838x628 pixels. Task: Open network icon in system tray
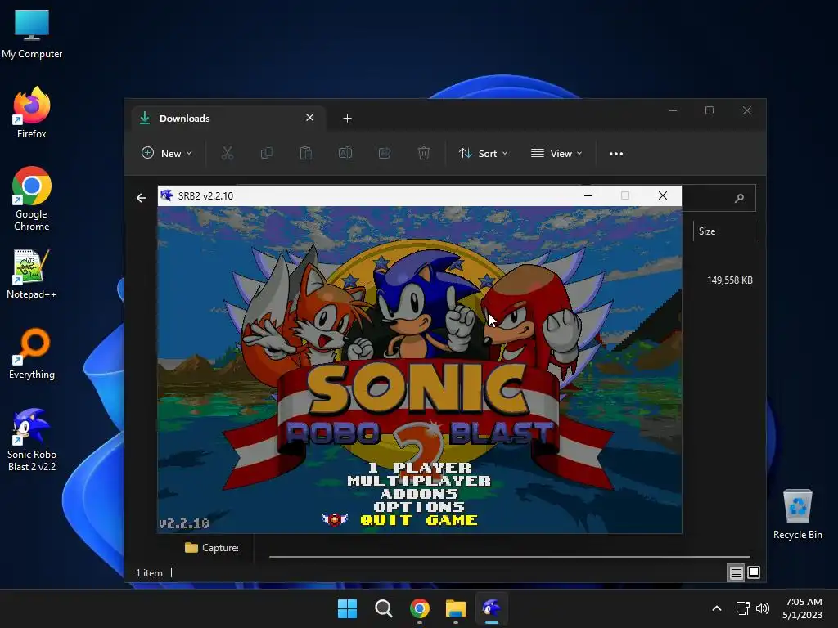742,608
